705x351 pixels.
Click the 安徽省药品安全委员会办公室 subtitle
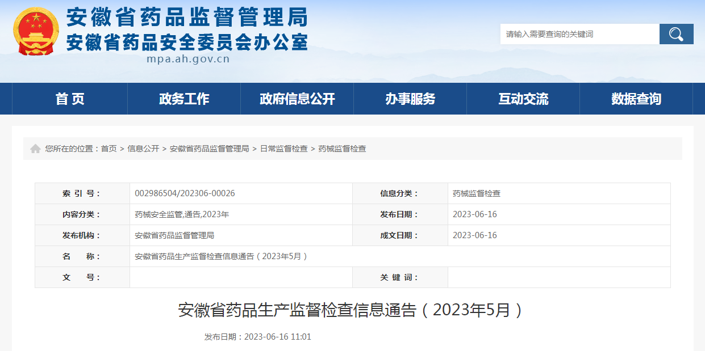[187, 42]
